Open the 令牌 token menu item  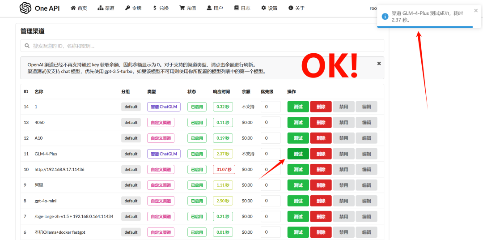coord(133,8)
